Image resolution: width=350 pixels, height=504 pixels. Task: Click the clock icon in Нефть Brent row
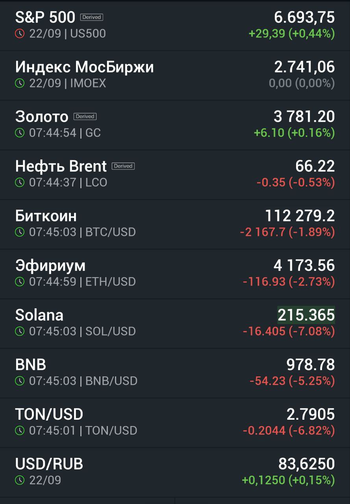coord(20,183)
